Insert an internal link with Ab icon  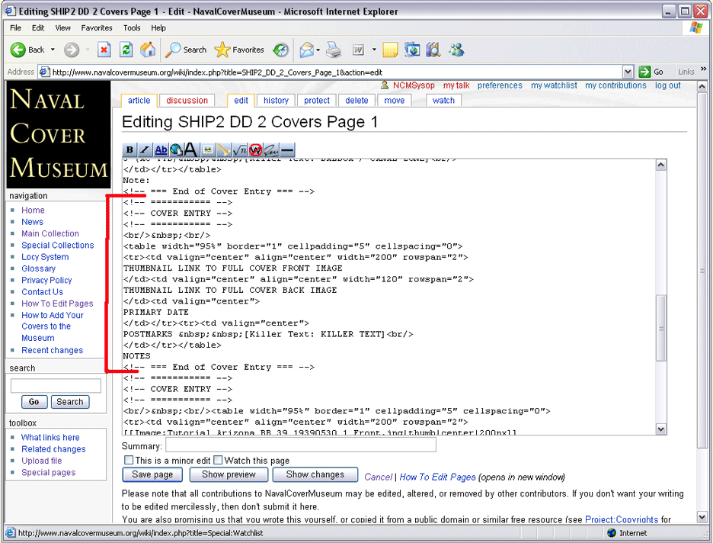[x=161, y=150]
